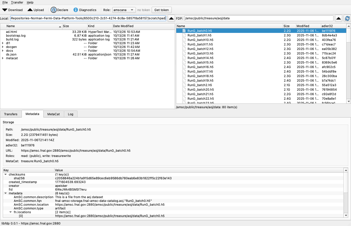Select the RunG_batch22.h5 file icon
The height and width of the screenshot is (226, 351).
click(184, 99)
